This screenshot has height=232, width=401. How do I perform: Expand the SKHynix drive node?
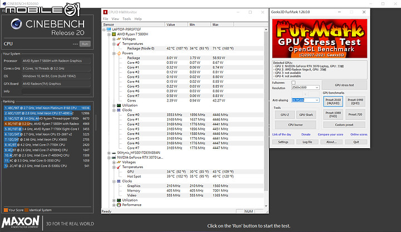(x=109, y=153)
